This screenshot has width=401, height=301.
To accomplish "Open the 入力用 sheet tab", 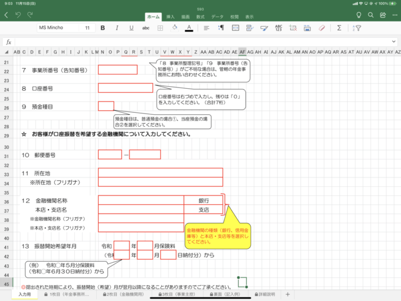I will pos(25,294).
